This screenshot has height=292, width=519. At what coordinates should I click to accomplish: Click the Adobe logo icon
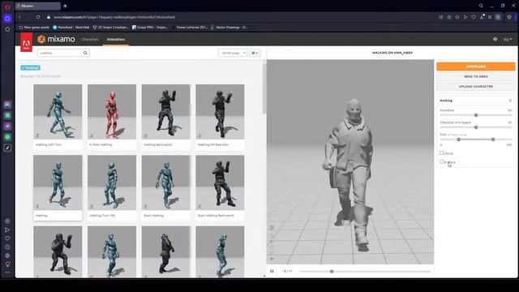tap(26, 42)
